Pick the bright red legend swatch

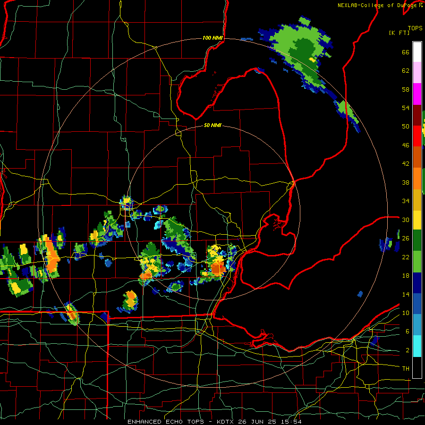coord(417,136)
